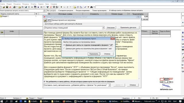Open the Раздел menu
The image size is (184, 103).
9,4
